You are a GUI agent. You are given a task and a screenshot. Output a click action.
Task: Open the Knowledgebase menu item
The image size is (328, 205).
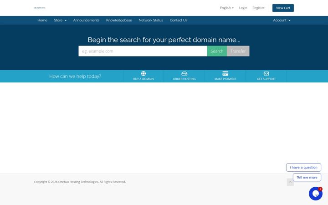[x=119, y=20]
